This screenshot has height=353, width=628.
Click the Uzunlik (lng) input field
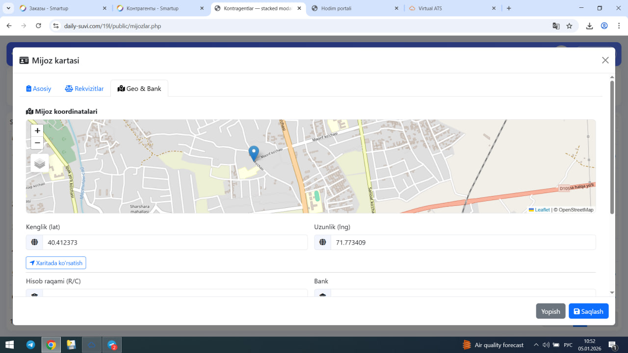pyautogui.click(x=463, y=242)
